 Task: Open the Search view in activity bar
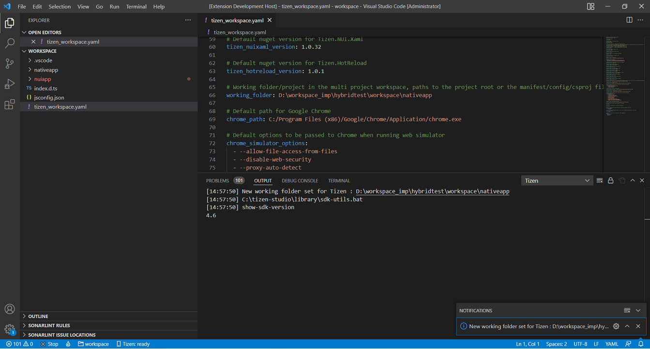point(10,43)
